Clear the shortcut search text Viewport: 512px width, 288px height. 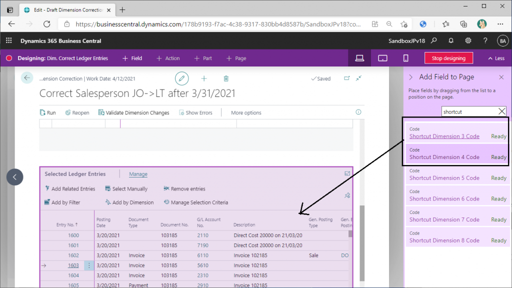tap(502, 111)
